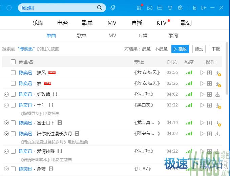Tick the select-all checkbox beside 歌曲名
Screen dimensions: 230x176
pos(13,62)
